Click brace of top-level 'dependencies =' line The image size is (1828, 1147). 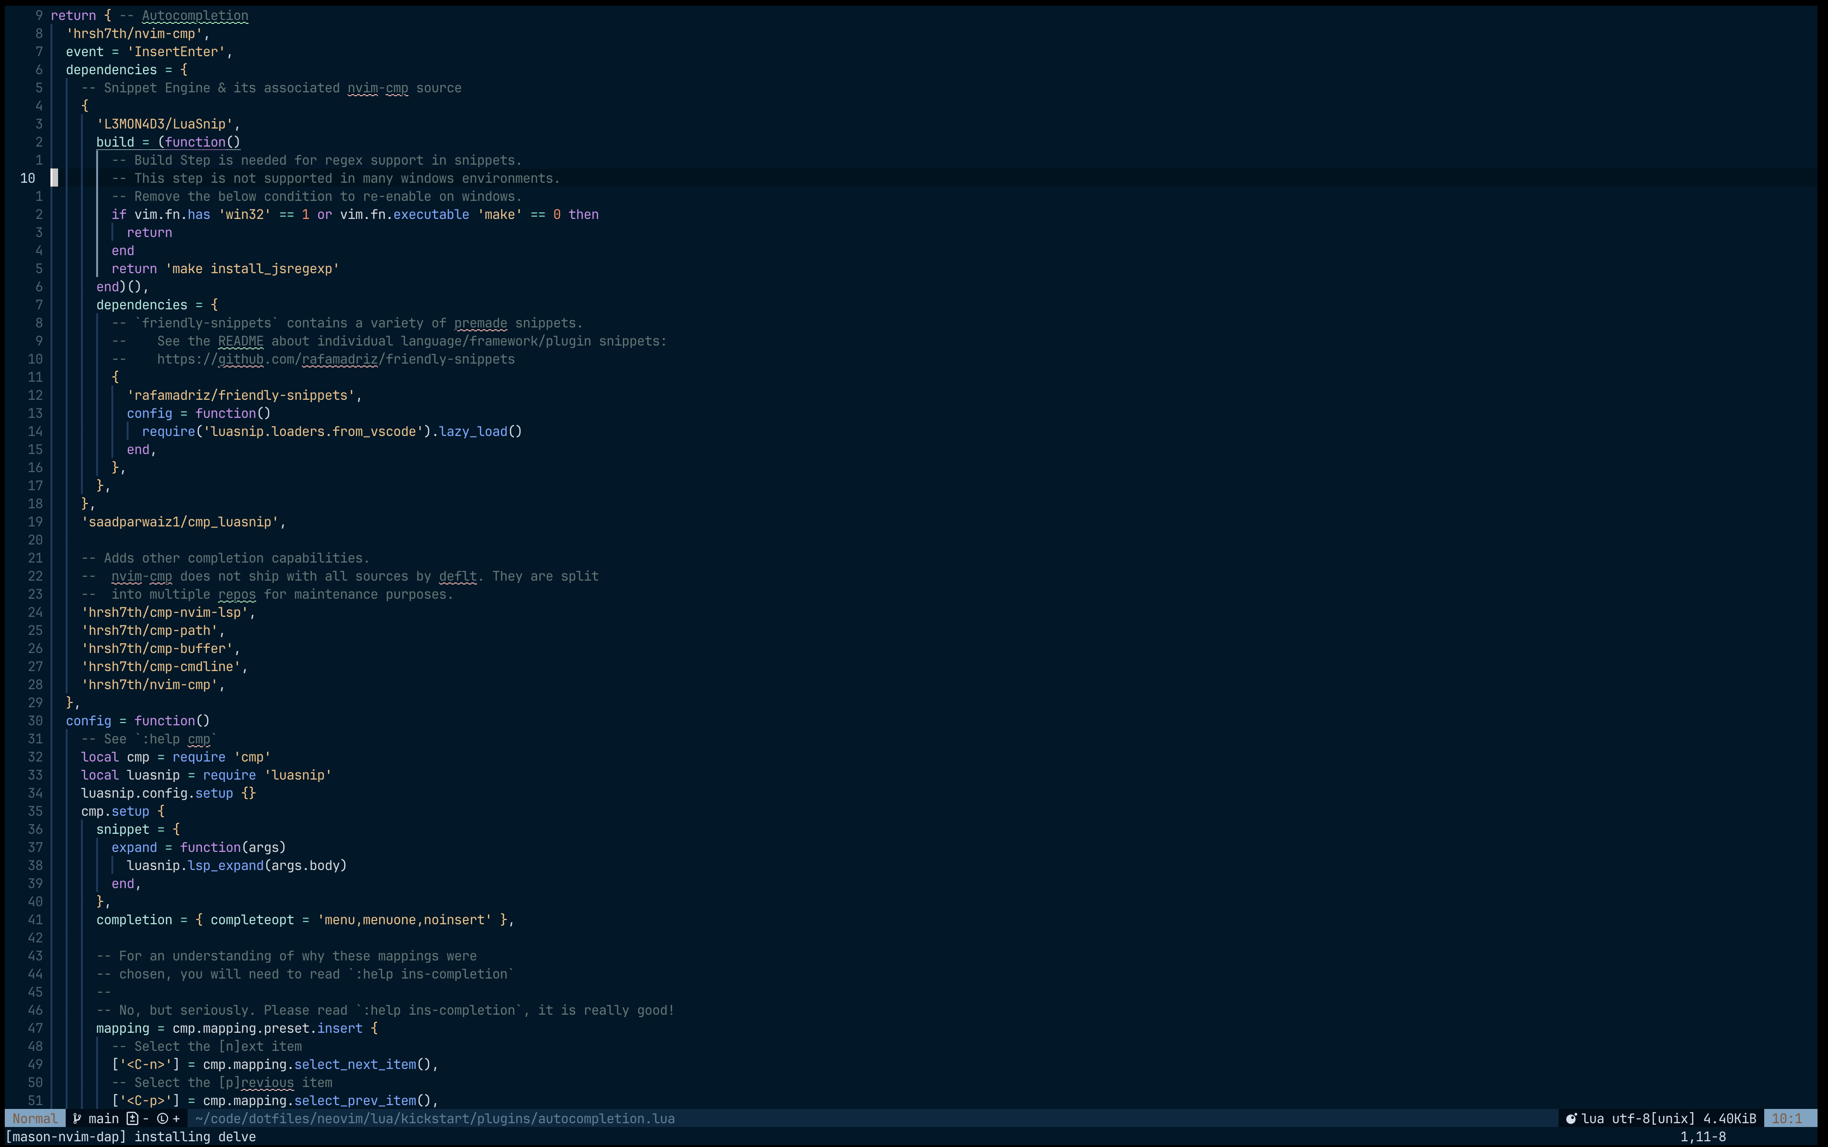coord(184,70)
